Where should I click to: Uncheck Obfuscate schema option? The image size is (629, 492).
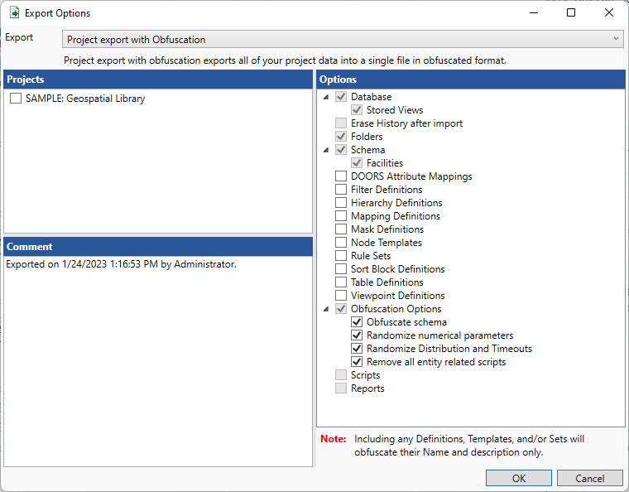pos(357,322)
